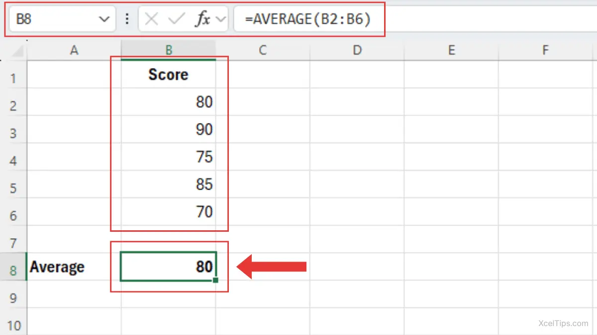Select column D header
Screen dimensions: 597x335
357,50
